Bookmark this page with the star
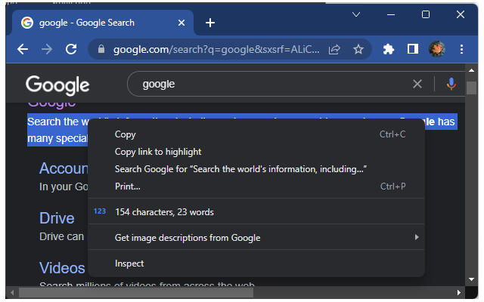The width and height of the screenshot is (484, 302). pos(358,49)
